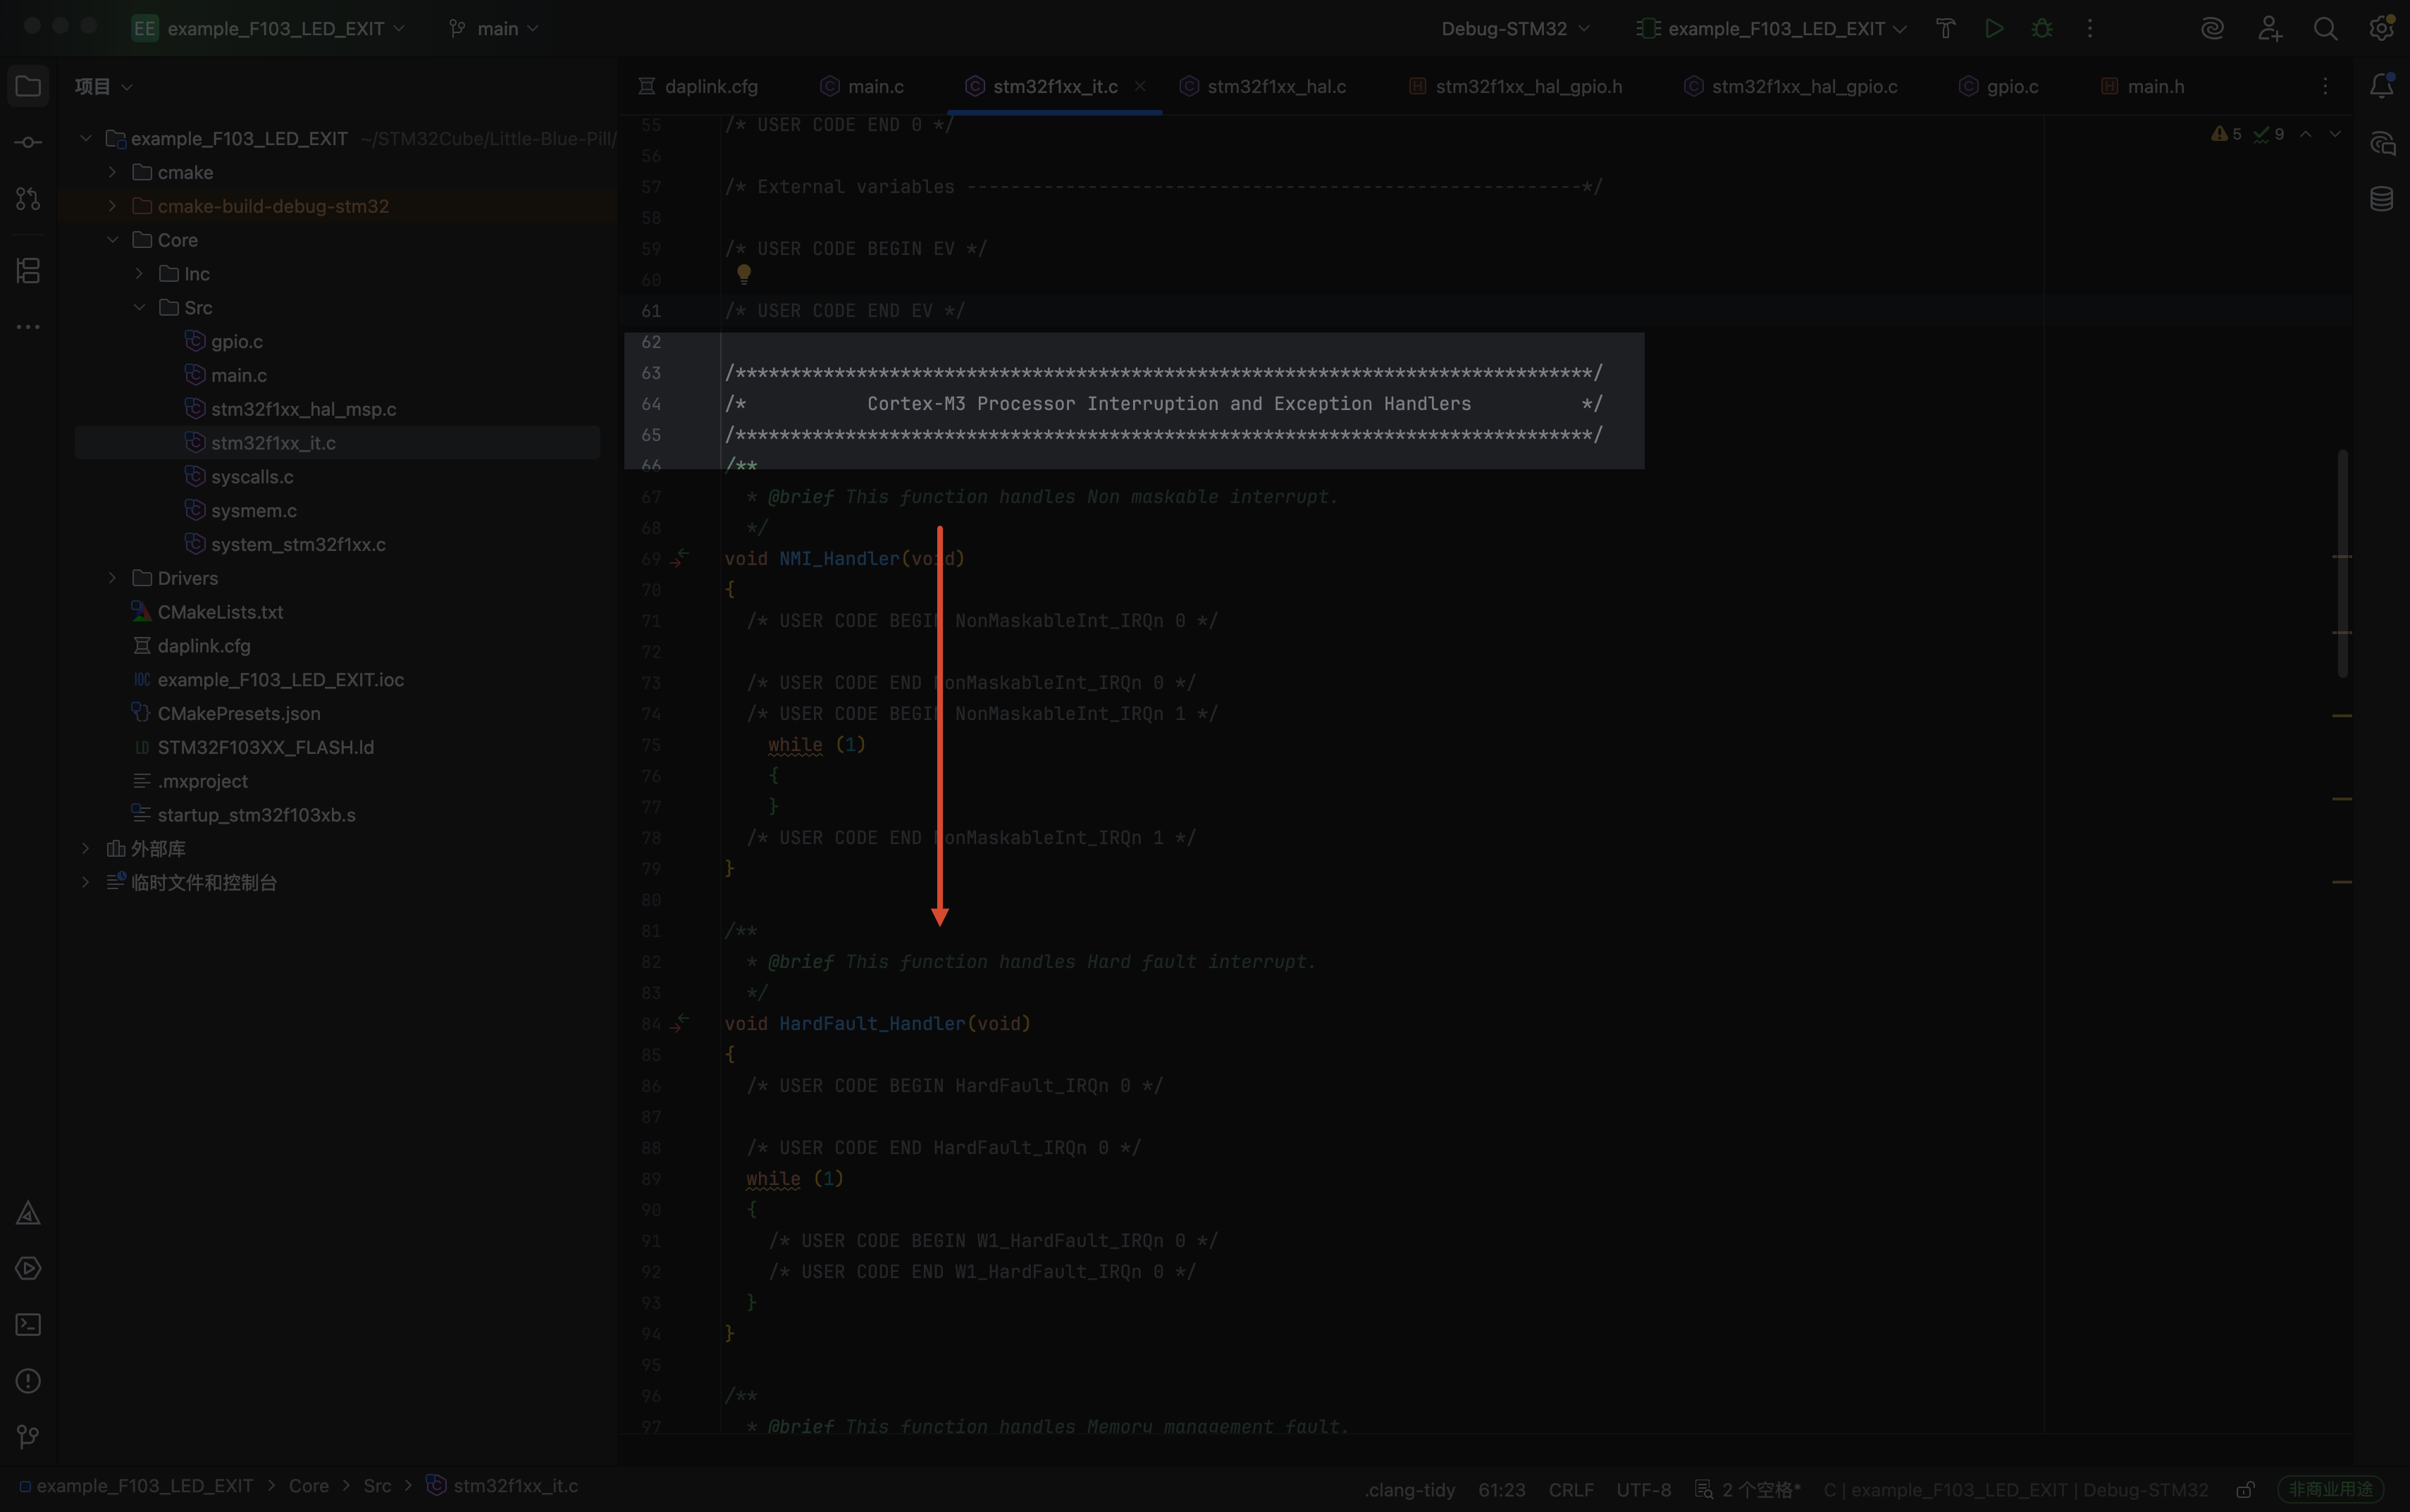2410x1512 pixels.
Task: Start debugging with the bug icon
Action: click(x=2042, y=28)
